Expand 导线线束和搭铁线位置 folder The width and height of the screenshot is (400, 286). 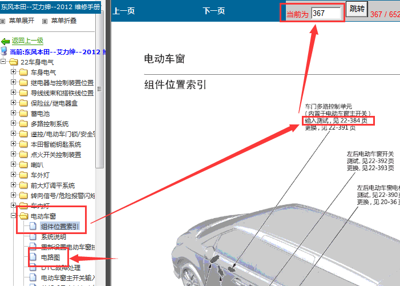(x=13, y=92)
